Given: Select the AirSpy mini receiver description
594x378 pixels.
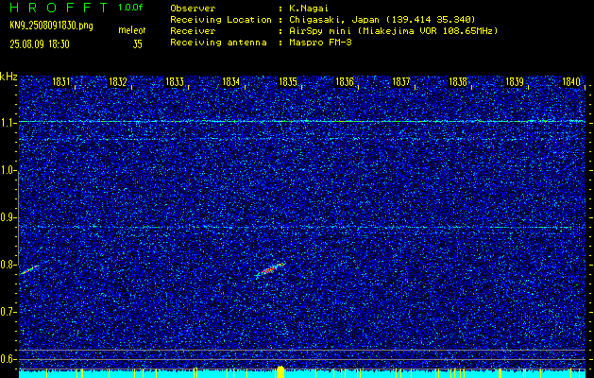Looking at the screenshot, I should (x=394, y=31).
